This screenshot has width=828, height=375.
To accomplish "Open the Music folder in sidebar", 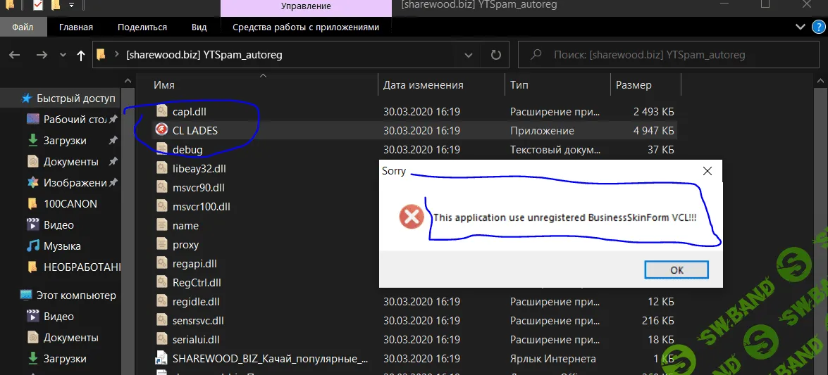I will pos(62,246).
